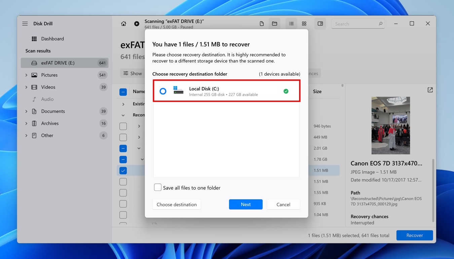Toggle the checkbox for the 2.01 GB row

(123, 148)
